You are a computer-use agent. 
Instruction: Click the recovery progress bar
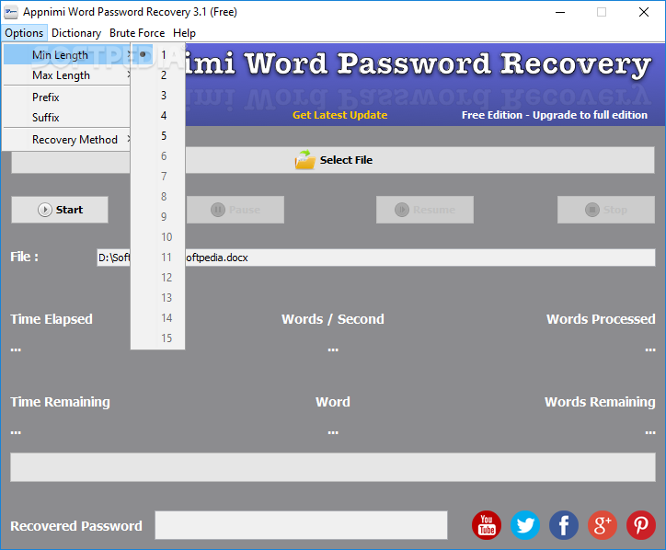(x=333, y=467)
